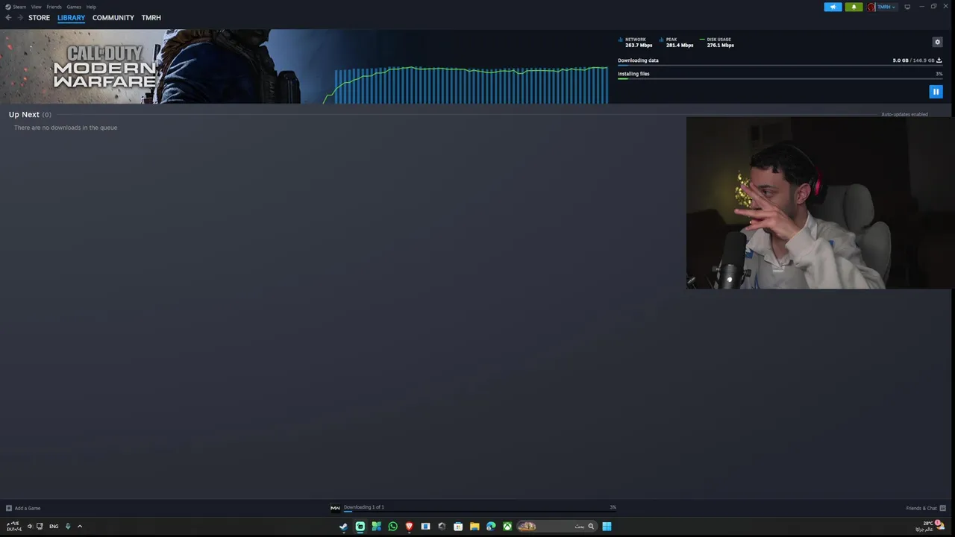Click the Friends & Chat icon
The width and height of the screenshot is (955, 537).
[943, 508]
